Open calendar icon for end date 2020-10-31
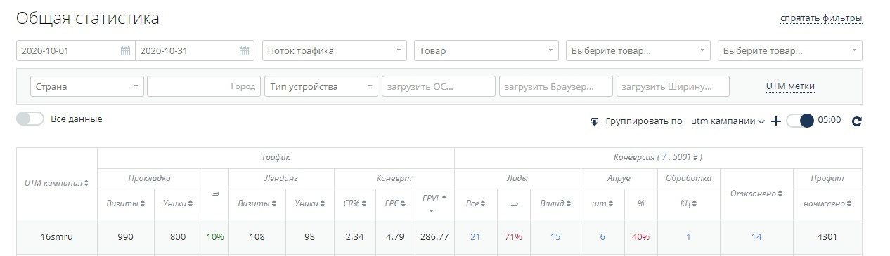The height and width of the screenshot is (256, 890). point(244,50)
